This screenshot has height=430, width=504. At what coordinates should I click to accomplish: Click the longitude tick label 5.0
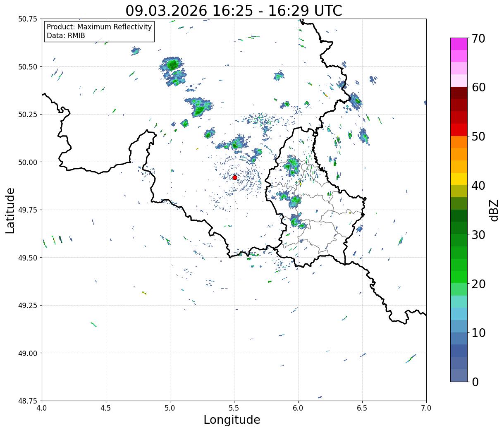(x=170, y=408)
